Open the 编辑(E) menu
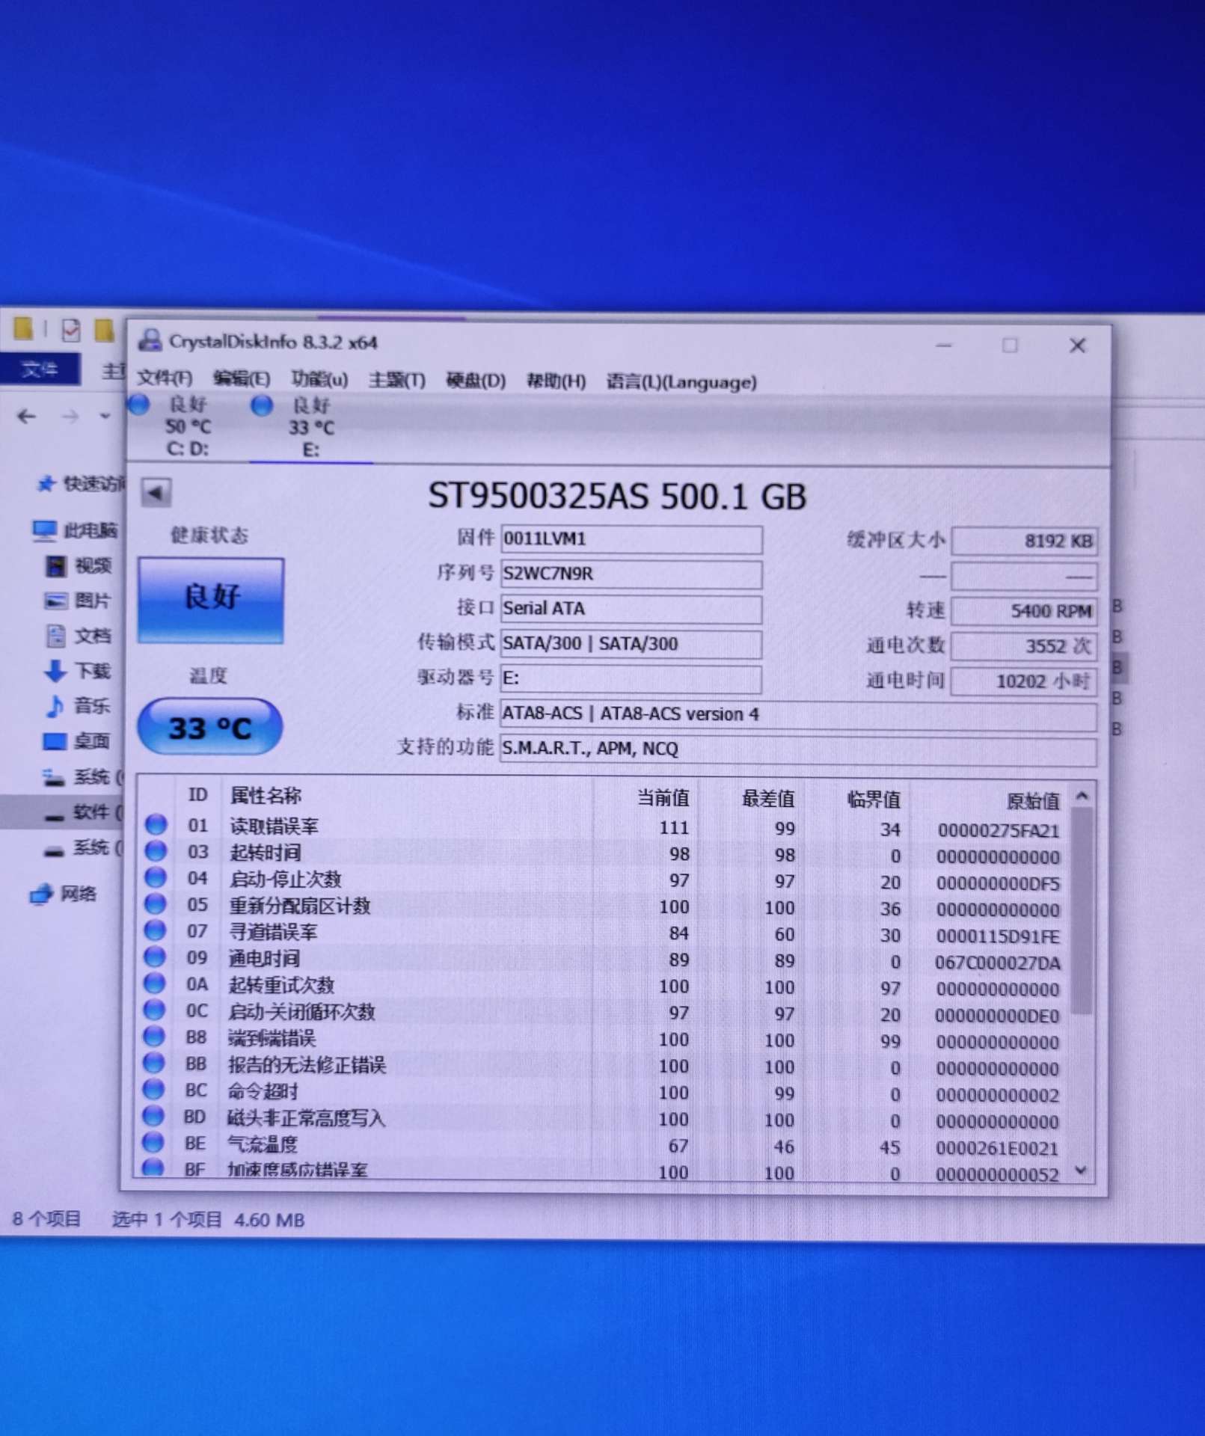 [x=242, y=378]
